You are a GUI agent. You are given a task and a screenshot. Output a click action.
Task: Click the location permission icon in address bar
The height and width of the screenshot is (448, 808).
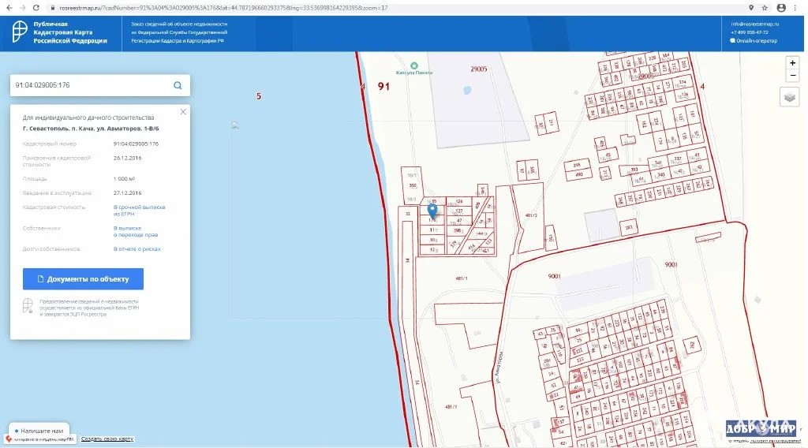[x=751, y=7]
